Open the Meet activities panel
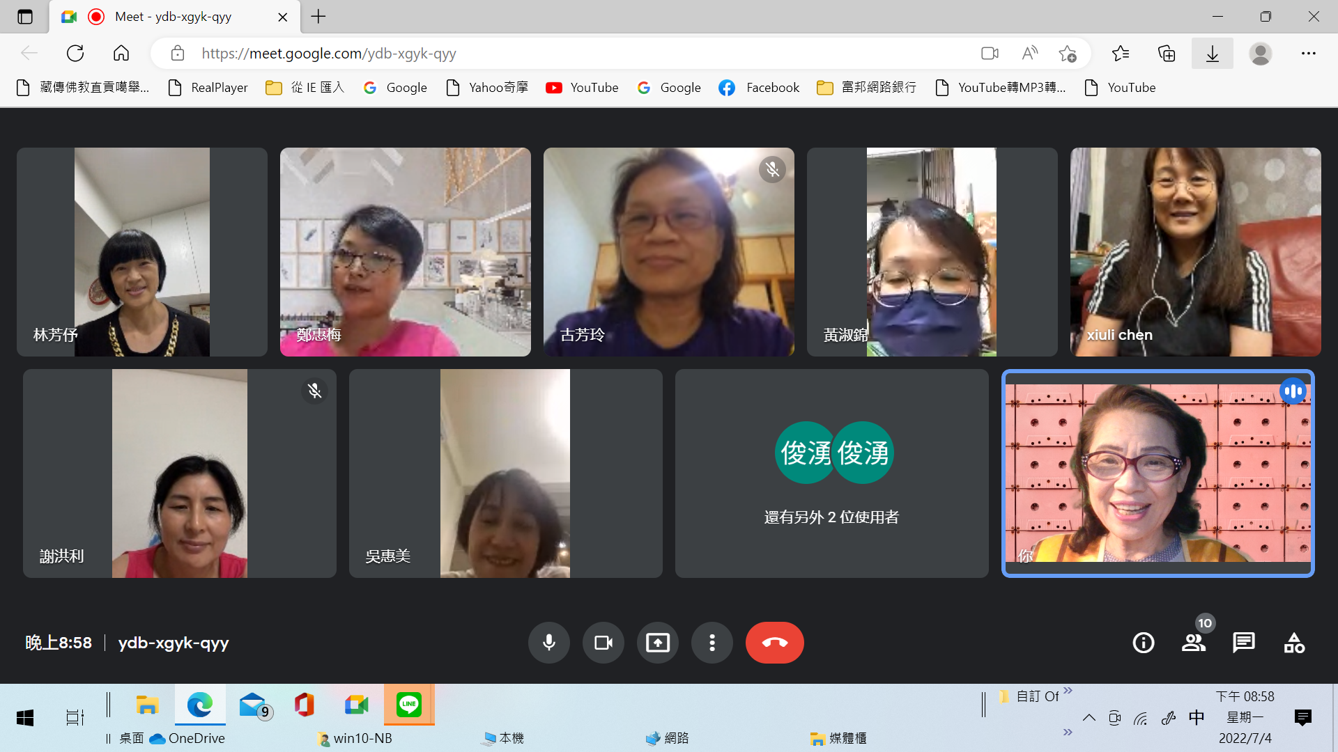This screenshot has height=752, width=1338. [1294, 642]
